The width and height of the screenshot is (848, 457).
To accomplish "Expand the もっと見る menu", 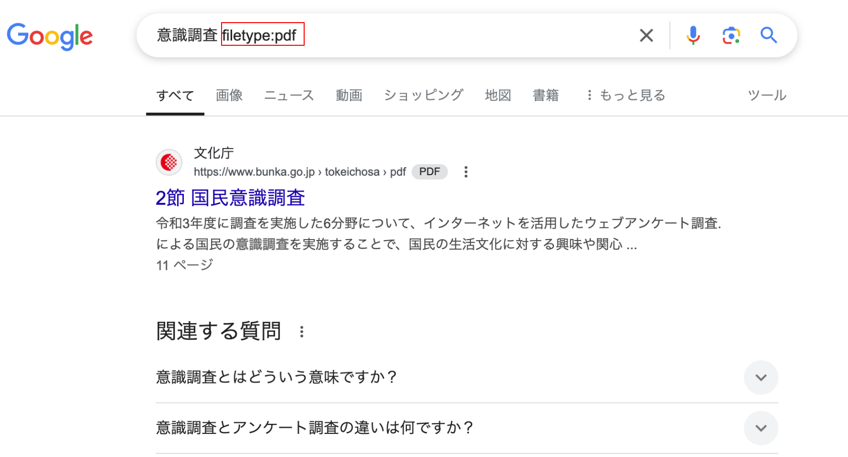I will (x=625, y=95).
